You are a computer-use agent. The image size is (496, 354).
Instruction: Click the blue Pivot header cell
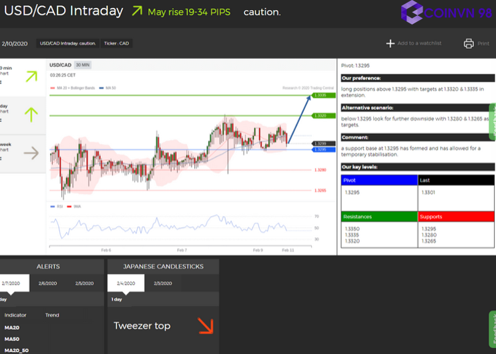pyautogui.click(x=379, y=180)
